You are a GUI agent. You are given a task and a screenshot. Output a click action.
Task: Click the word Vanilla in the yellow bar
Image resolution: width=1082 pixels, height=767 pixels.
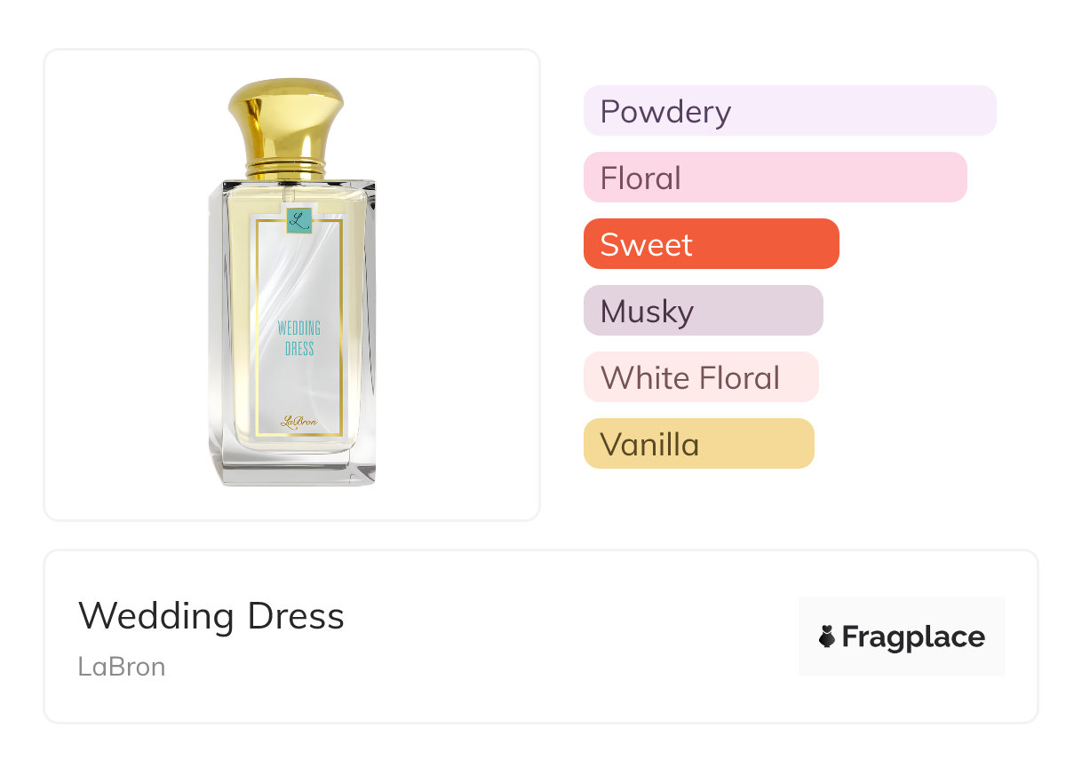(649, 445)
